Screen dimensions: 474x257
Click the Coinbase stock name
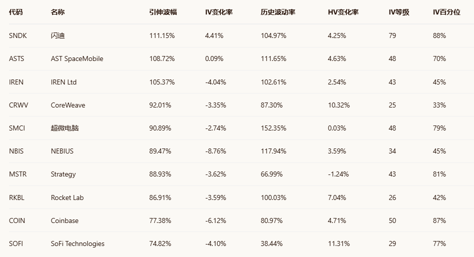coord(64,220)
